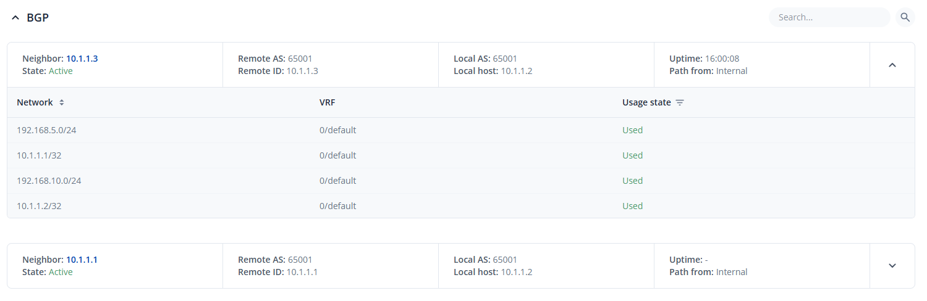The height and width of the screenshot is (301, 927).
Task: Click the Network column header
Action: click(x=35, y=102)
